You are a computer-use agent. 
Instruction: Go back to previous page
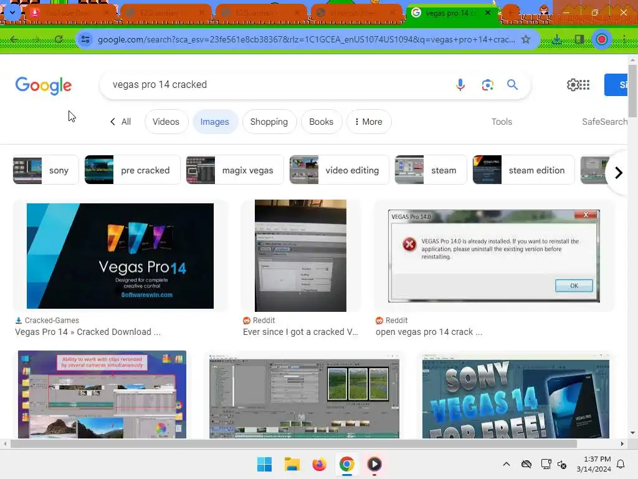[14, 39]
